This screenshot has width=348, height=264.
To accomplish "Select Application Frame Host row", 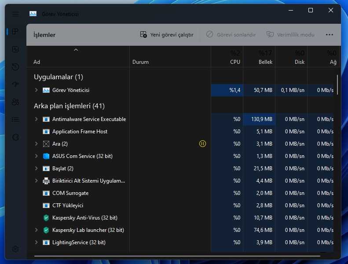I will 180,132.
